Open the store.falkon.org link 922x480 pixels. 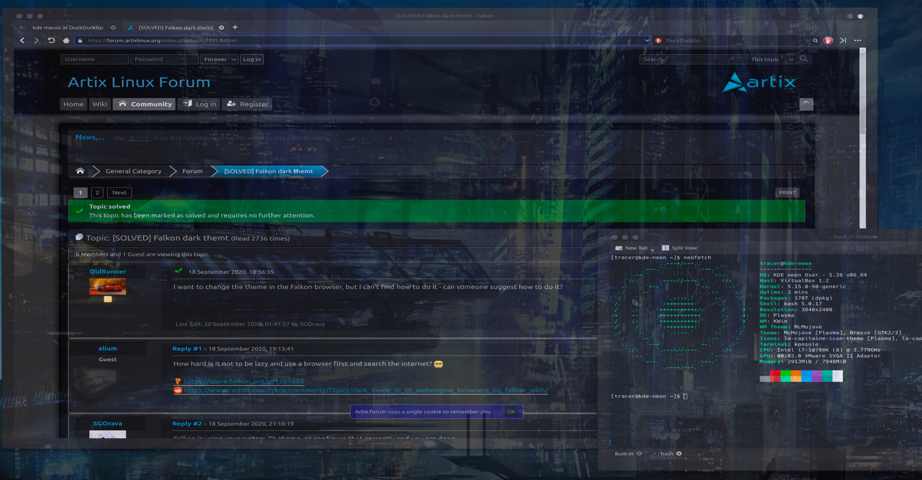[x=244, y=381]
